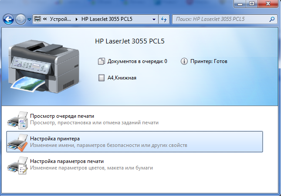Click the large HP LaserJet printer image
Viewport: 281px width, 196px height.
44,66
